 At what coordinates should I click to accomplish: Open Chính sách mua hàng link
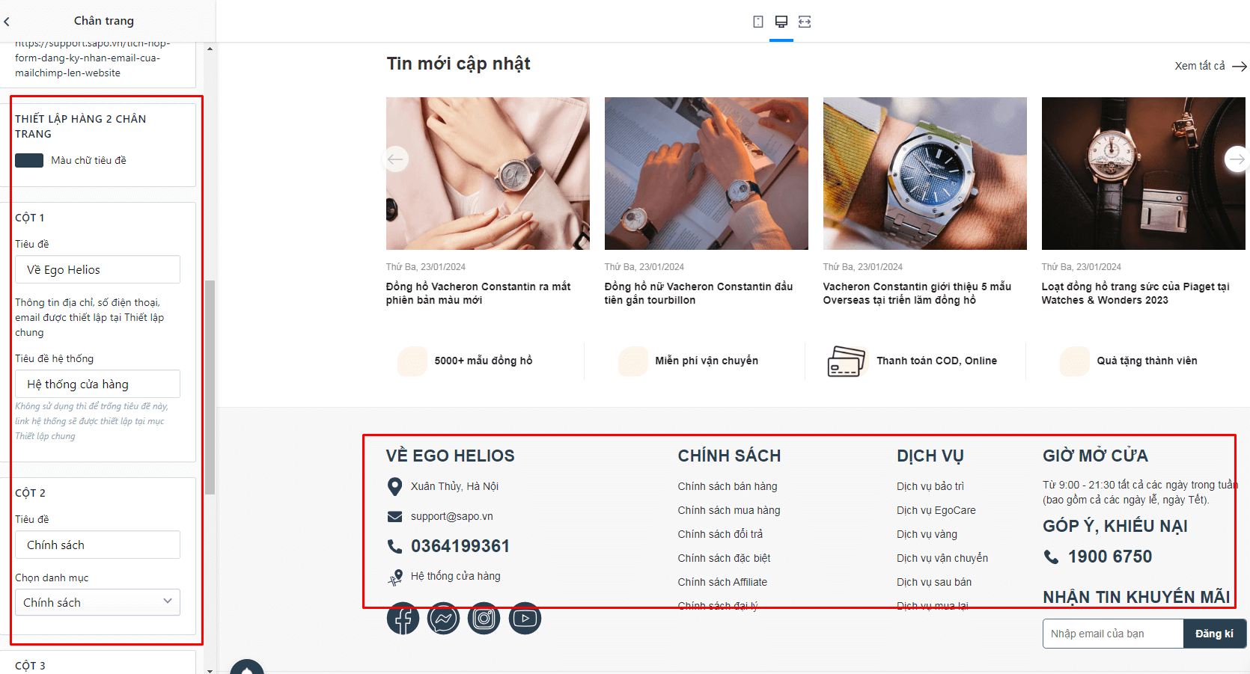729,510
